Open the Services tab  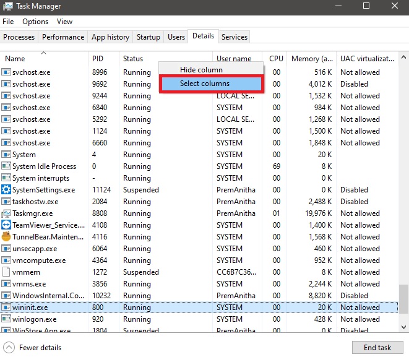pyautogui.click(x=235, y=37)
